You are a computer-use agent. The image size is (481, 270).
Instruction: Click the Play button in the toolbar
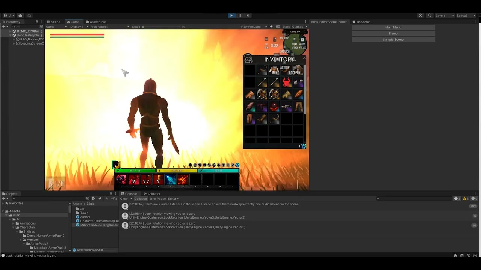231,15
